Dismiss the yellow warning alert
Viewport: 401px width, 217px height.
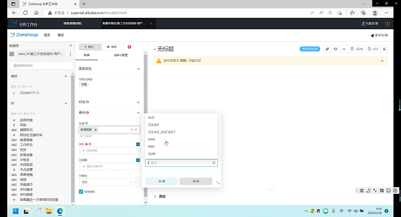coord(382,61)
